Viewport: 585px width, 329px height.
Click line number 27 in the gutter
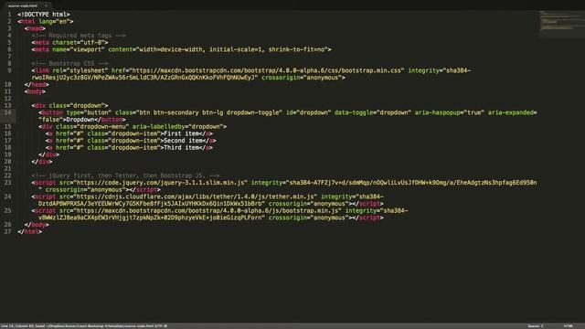click(x=8, y=231)
